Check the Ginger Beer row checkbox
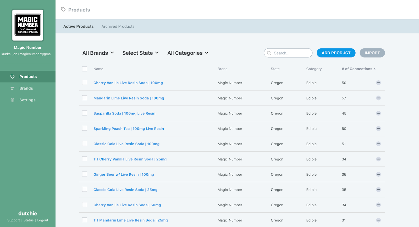Viewport: 419px width, 227px height. point(85,174)
